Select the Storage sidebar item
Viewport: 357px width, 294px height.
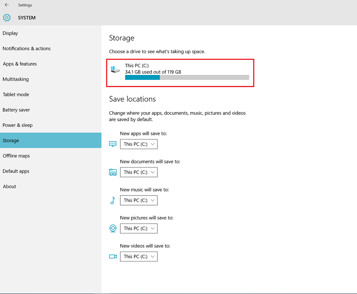point(51,141)
